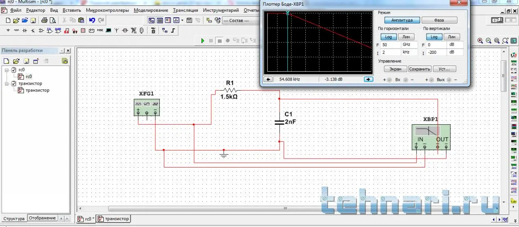
Task: Collapse the rc0 tree node
Action: 7,70
